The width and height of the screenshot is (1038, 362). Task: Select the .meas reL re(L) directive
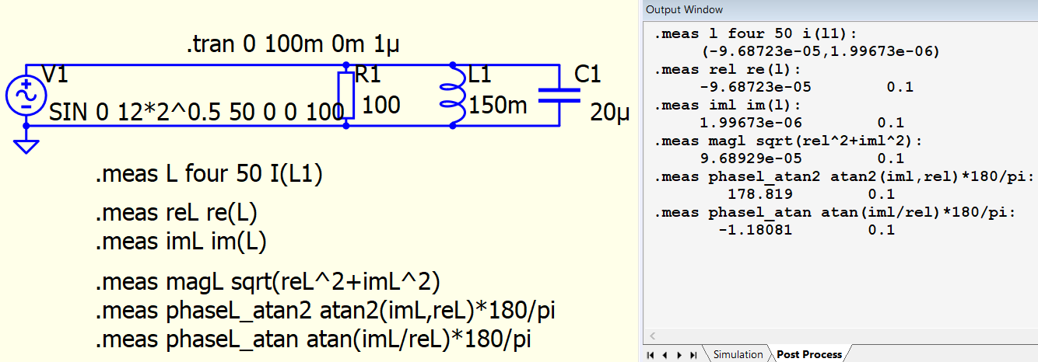point(176,214)
